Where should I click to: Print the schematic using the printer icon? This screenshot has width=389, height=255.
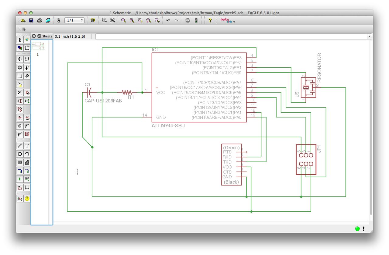click(39, 20)
